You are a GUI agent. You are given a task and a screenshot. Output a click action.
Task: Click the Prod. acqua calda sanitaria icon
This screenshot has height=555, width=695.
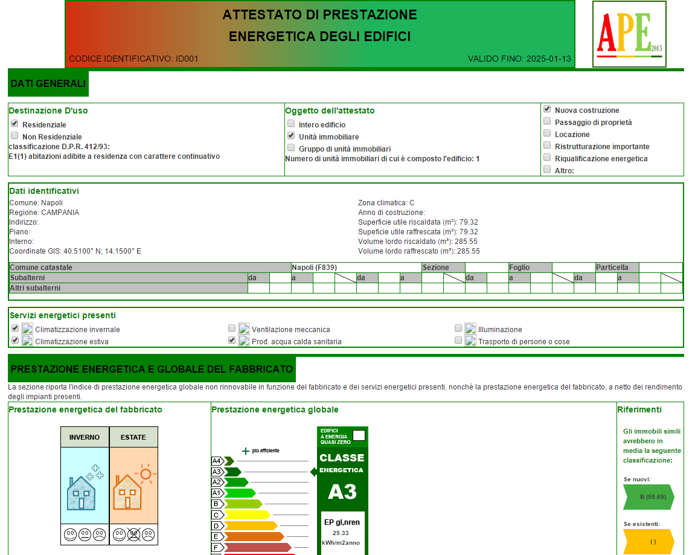(x=244, y=341)
